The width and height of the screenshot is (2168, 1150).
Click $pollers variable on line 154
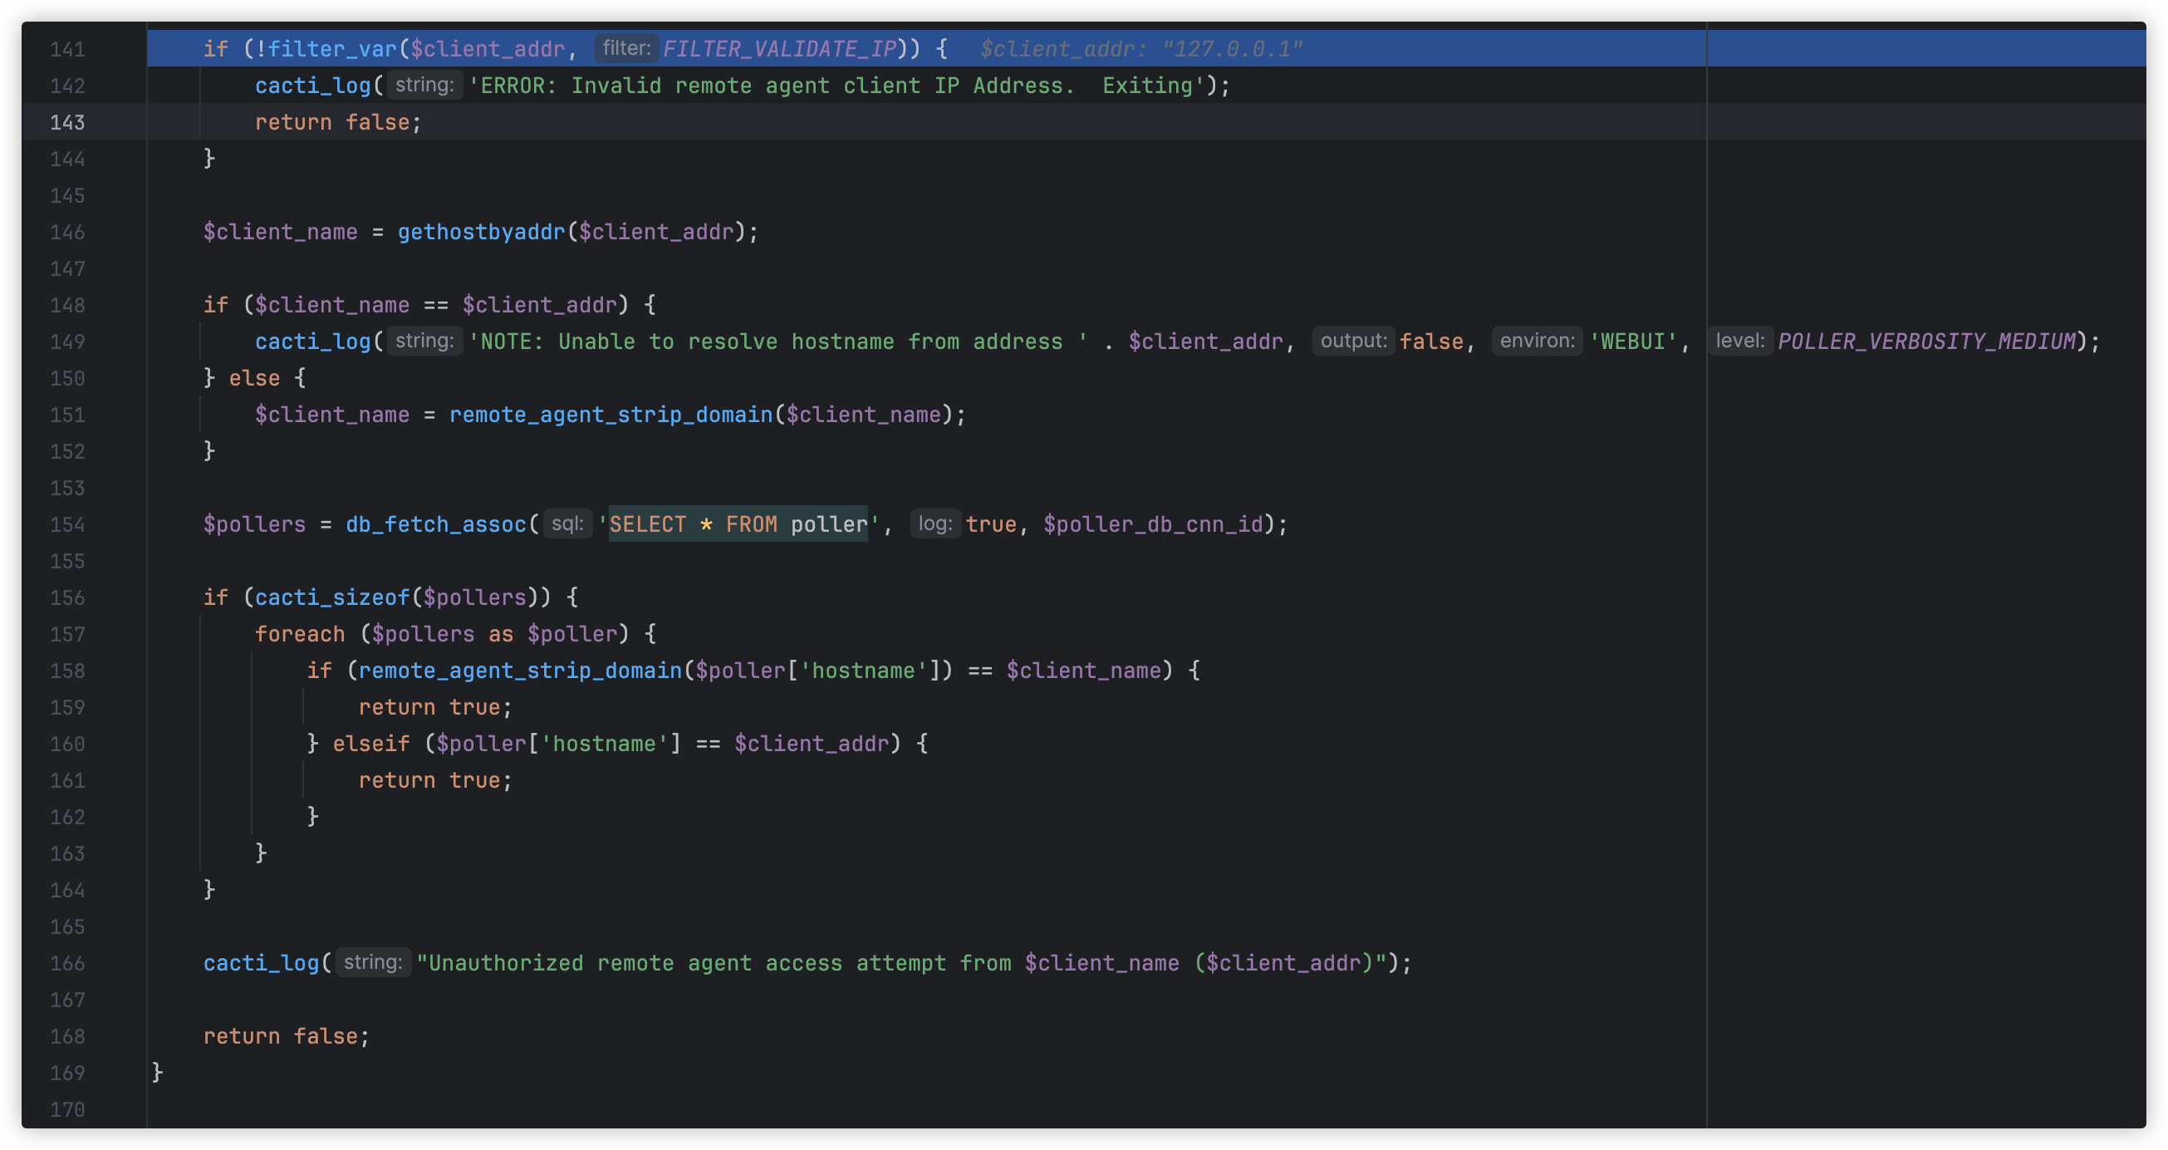tap(254, 524)
